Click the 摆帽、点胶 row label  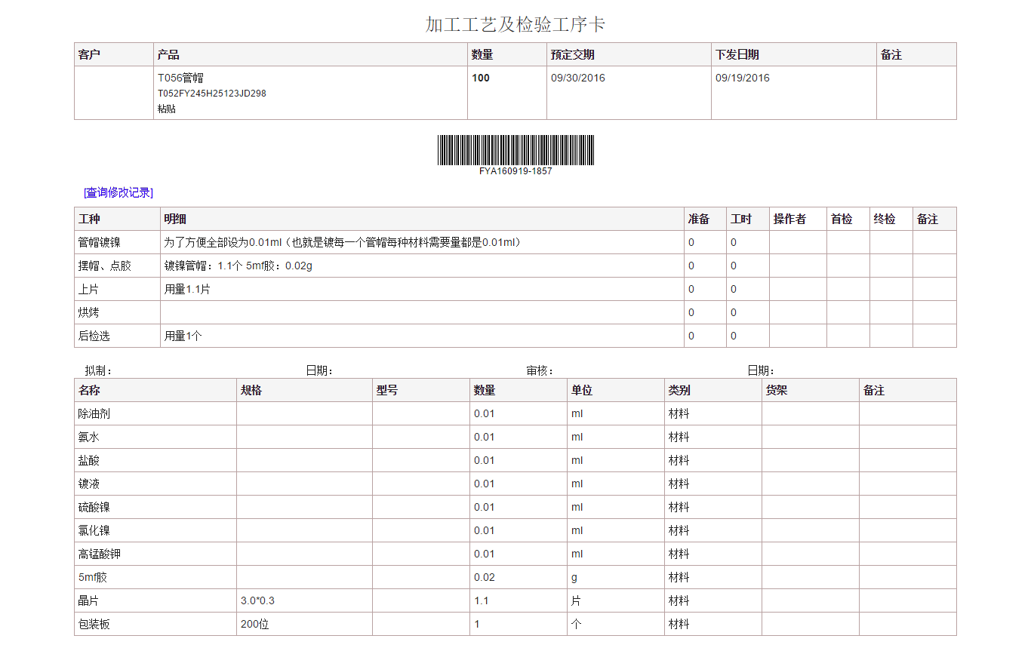[109, 266]
